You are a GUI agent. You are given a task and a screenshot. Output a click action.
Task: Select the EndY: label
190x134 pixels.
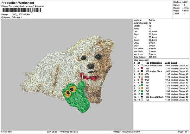(136, 46)
